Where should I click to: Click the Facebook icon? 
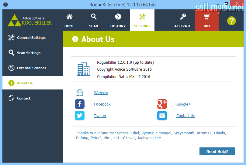[x=80, y=104]
